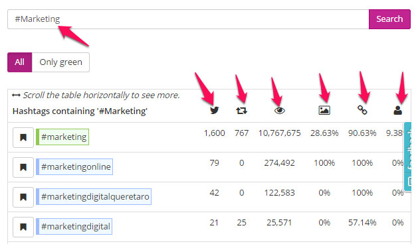
Task: Switch to Only green filter
Action: point(60,62)
